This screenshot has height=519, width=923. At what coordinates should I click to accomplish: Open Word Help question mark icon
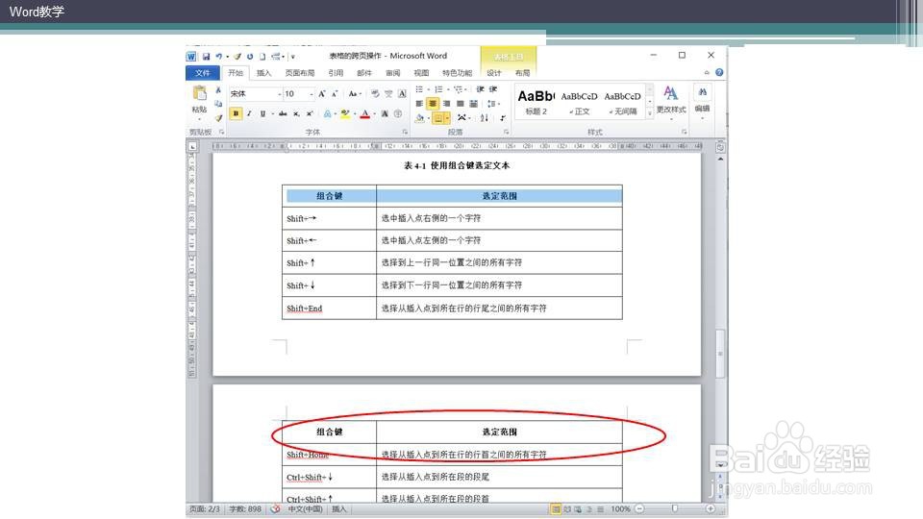pos(719,72)
